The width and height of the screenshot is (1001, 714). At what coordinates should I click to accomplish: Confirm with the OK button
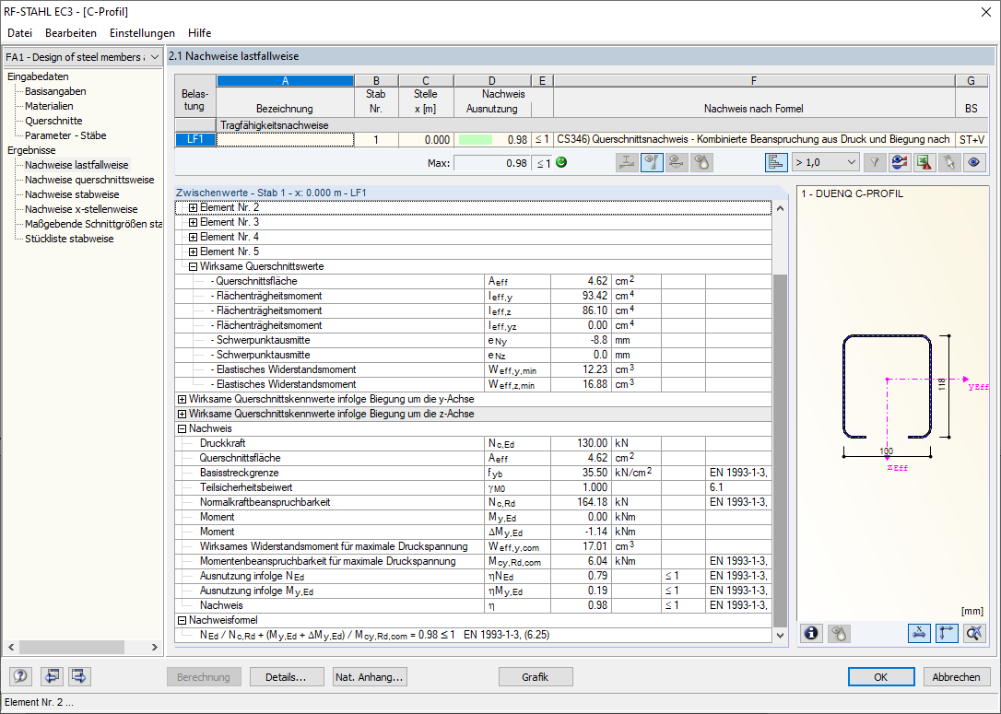point(881,677)
